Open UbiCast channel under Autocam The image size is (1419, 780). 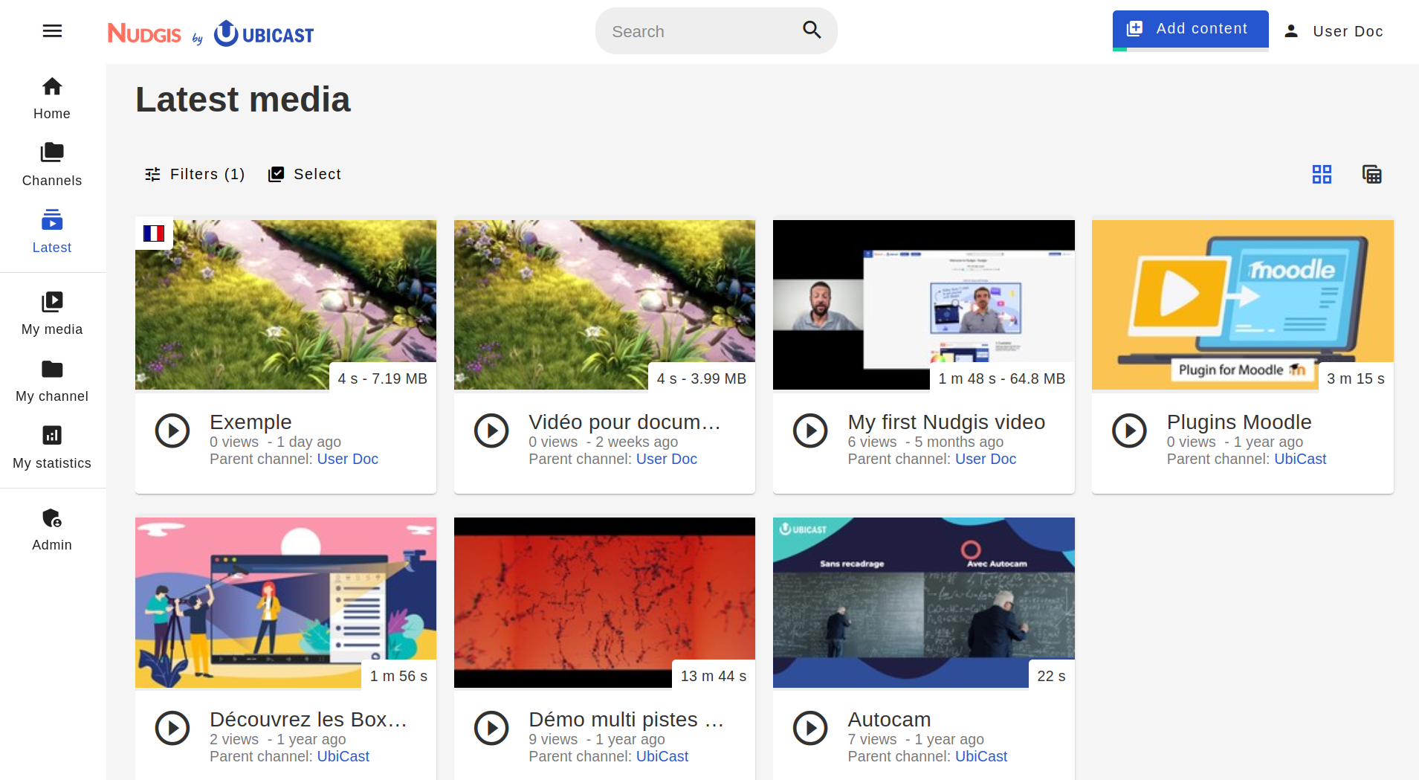(x=980, y=756)
